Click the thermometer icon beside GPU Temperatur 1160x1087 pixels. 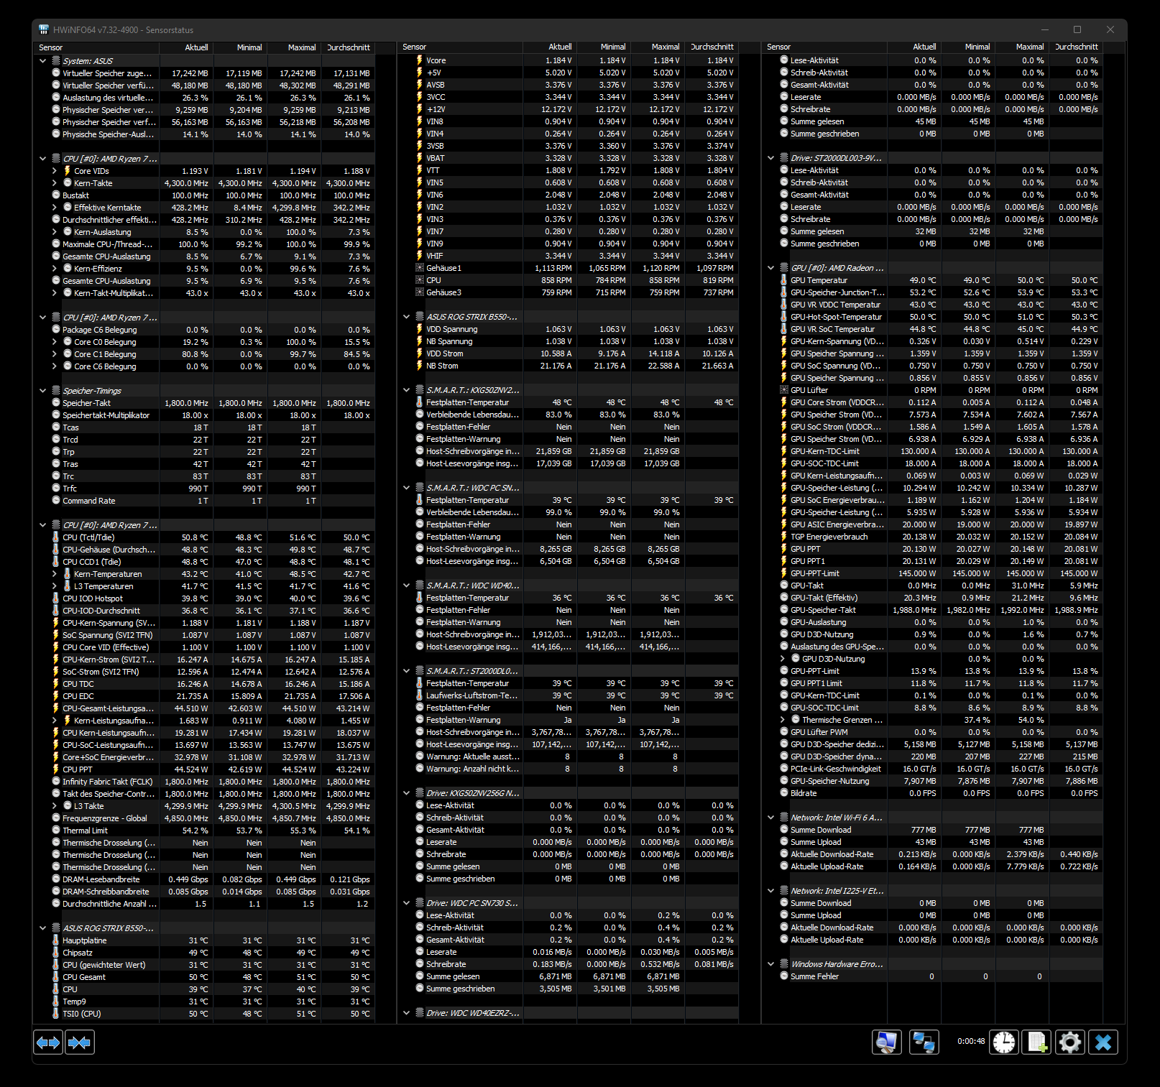click(x=784, y=280)
